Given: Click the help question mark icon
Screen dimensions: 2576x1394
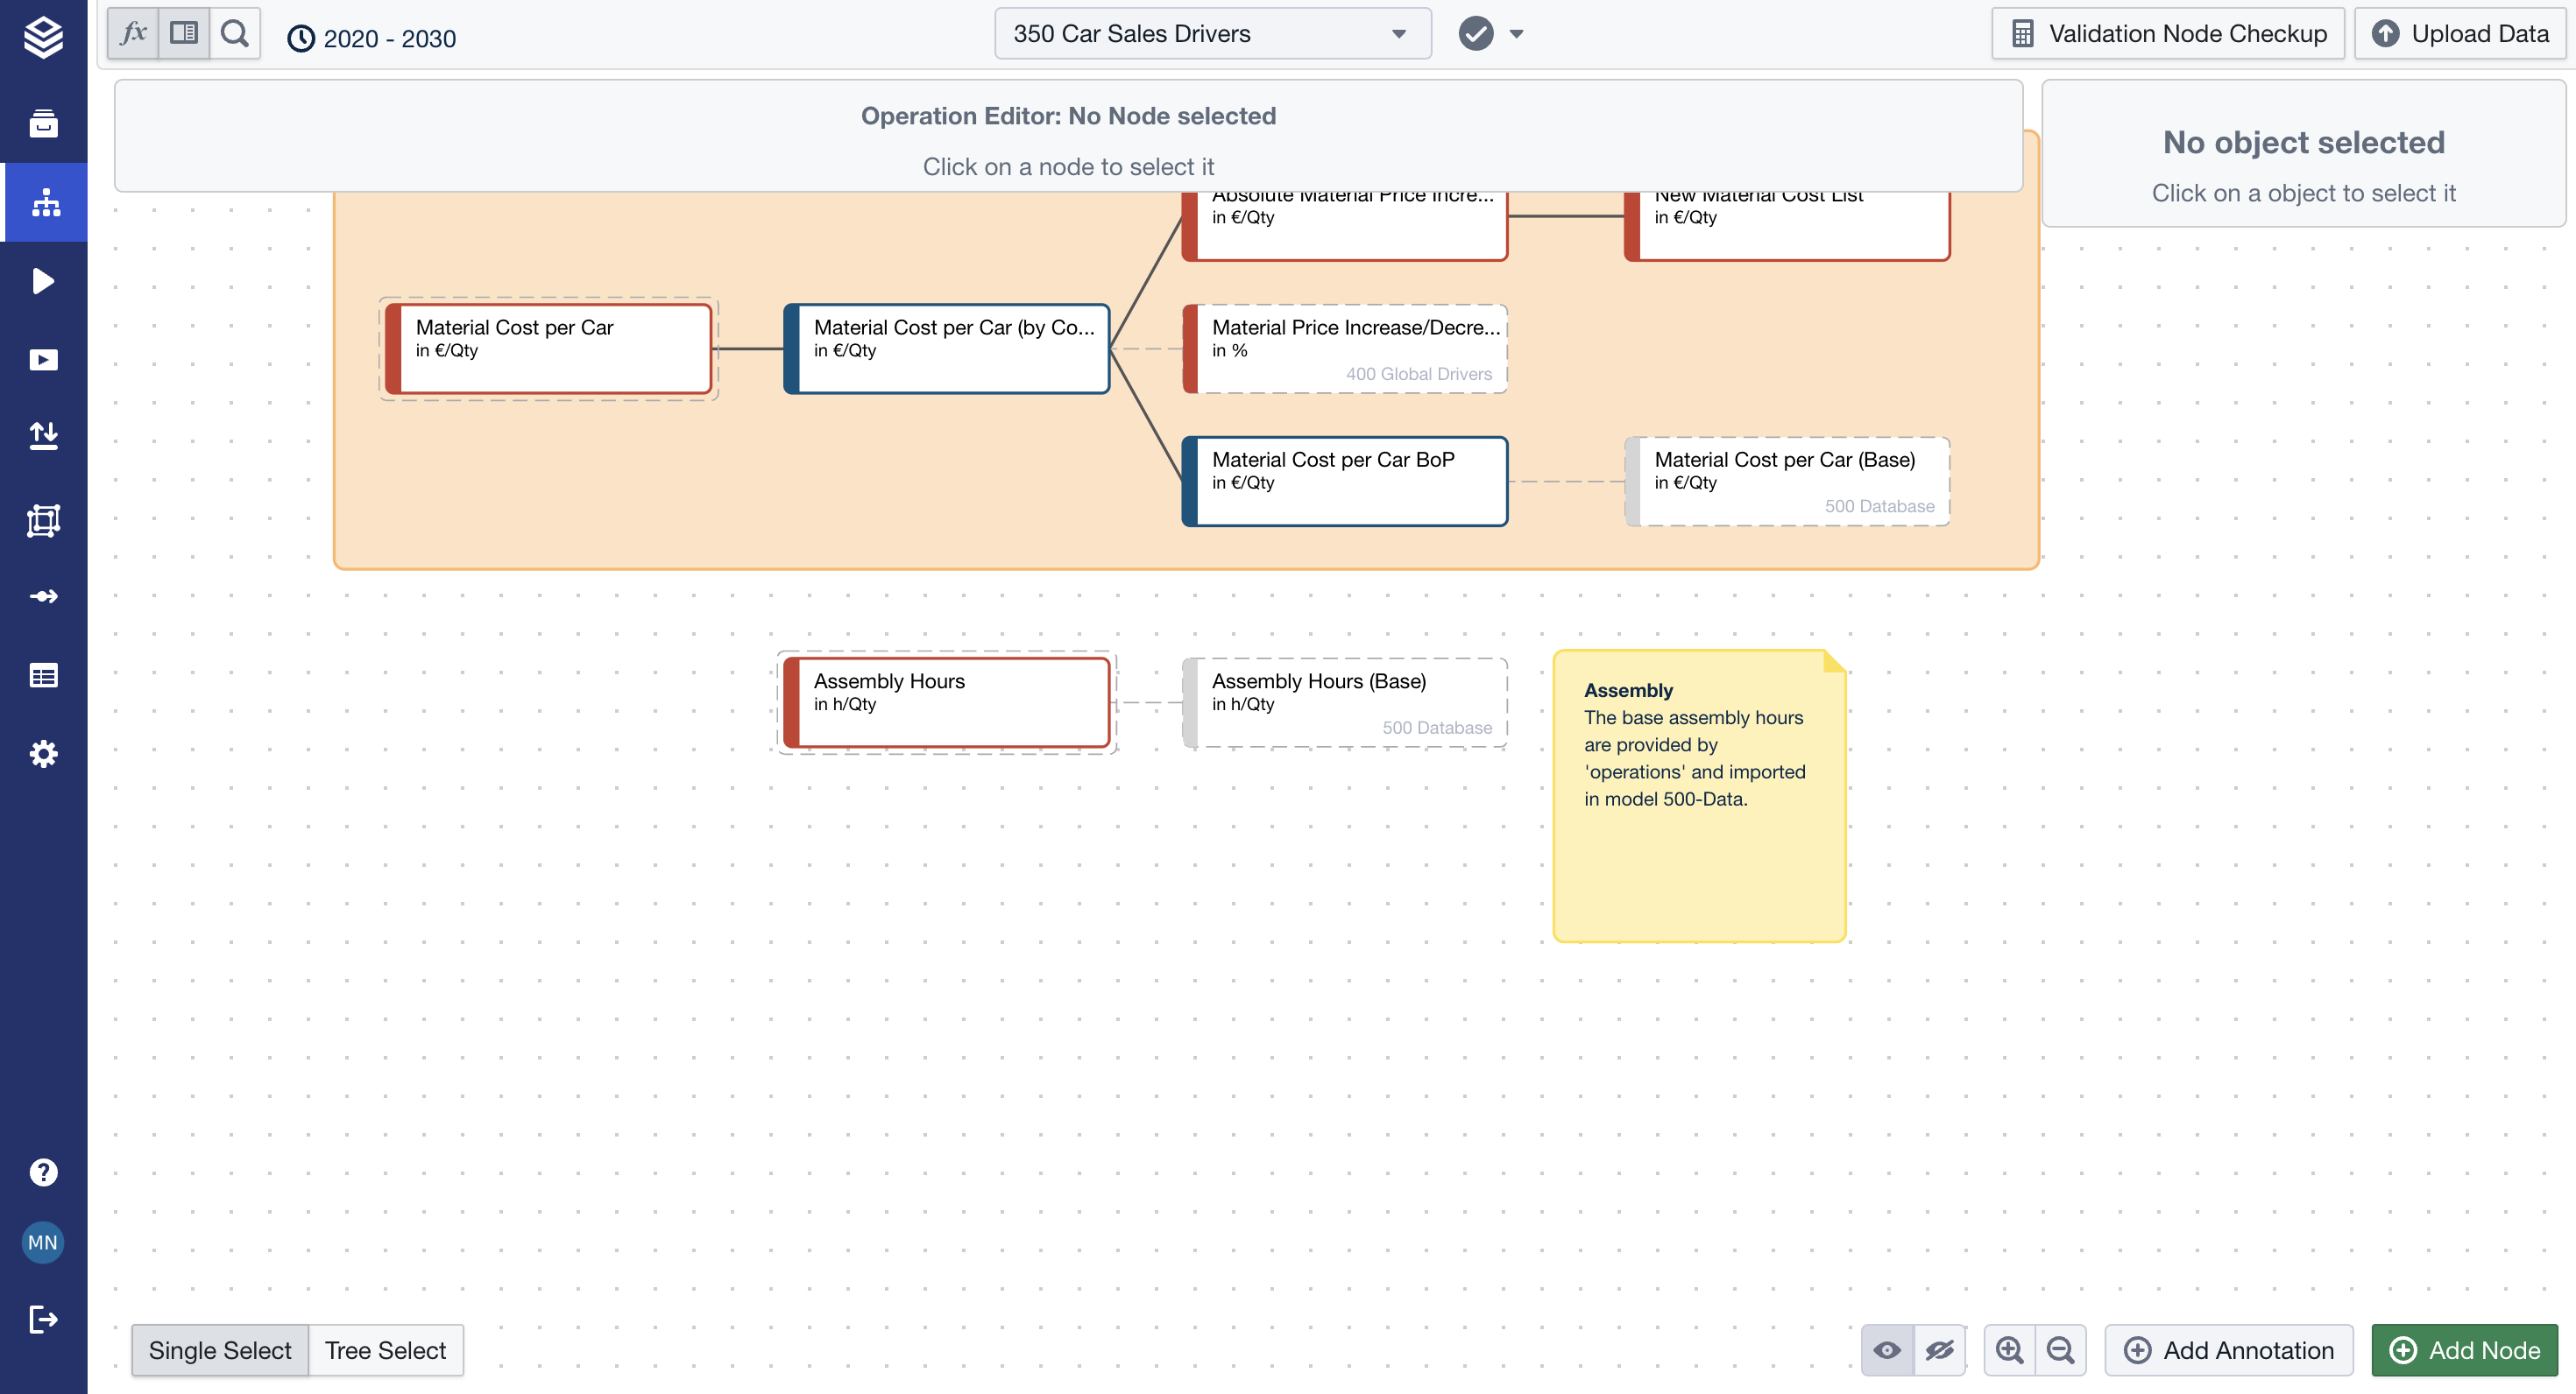Looking at the screenshot, I should 44,1172.
